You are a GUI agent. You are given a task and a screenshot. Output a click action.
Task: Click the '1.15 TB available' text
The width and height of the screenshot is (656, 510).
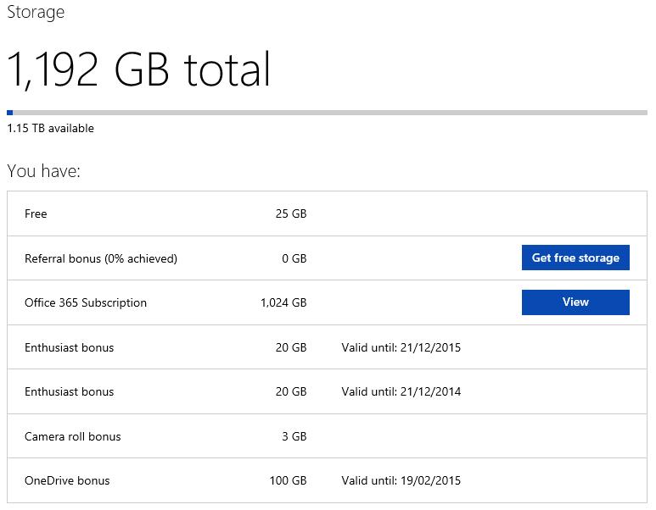51,128
